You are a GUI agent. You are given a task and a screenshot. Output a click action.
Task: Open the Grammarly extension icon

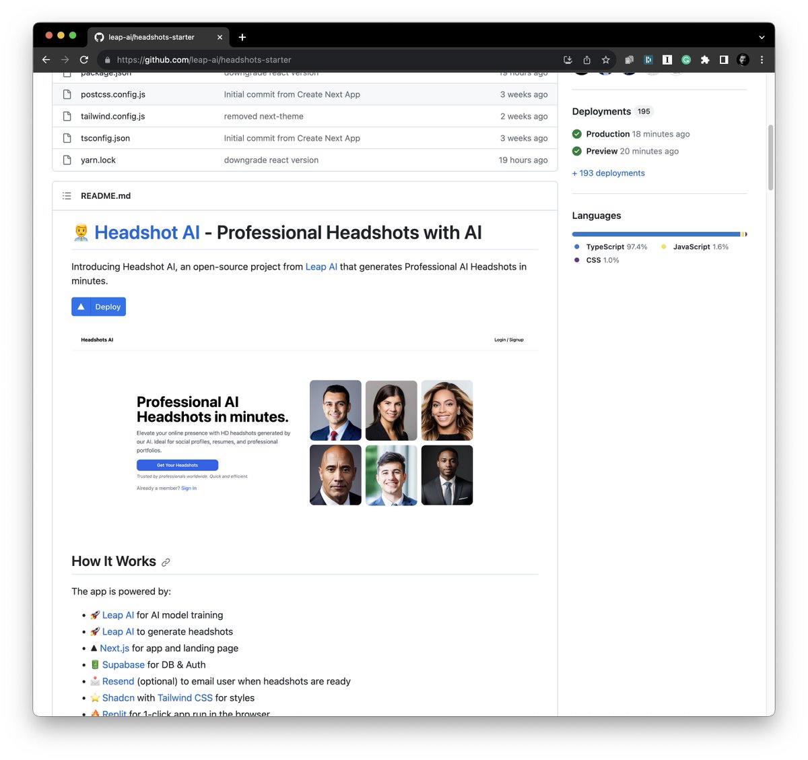pos(686,60)
